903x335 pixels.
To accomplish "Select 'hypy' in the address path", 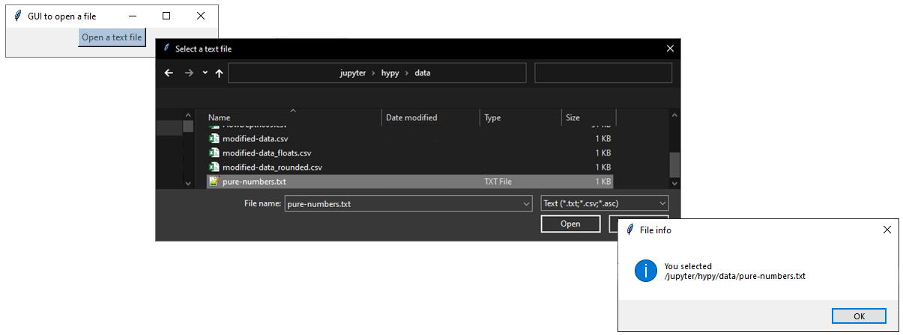I will pyautogui.click(x=390, y=73).
